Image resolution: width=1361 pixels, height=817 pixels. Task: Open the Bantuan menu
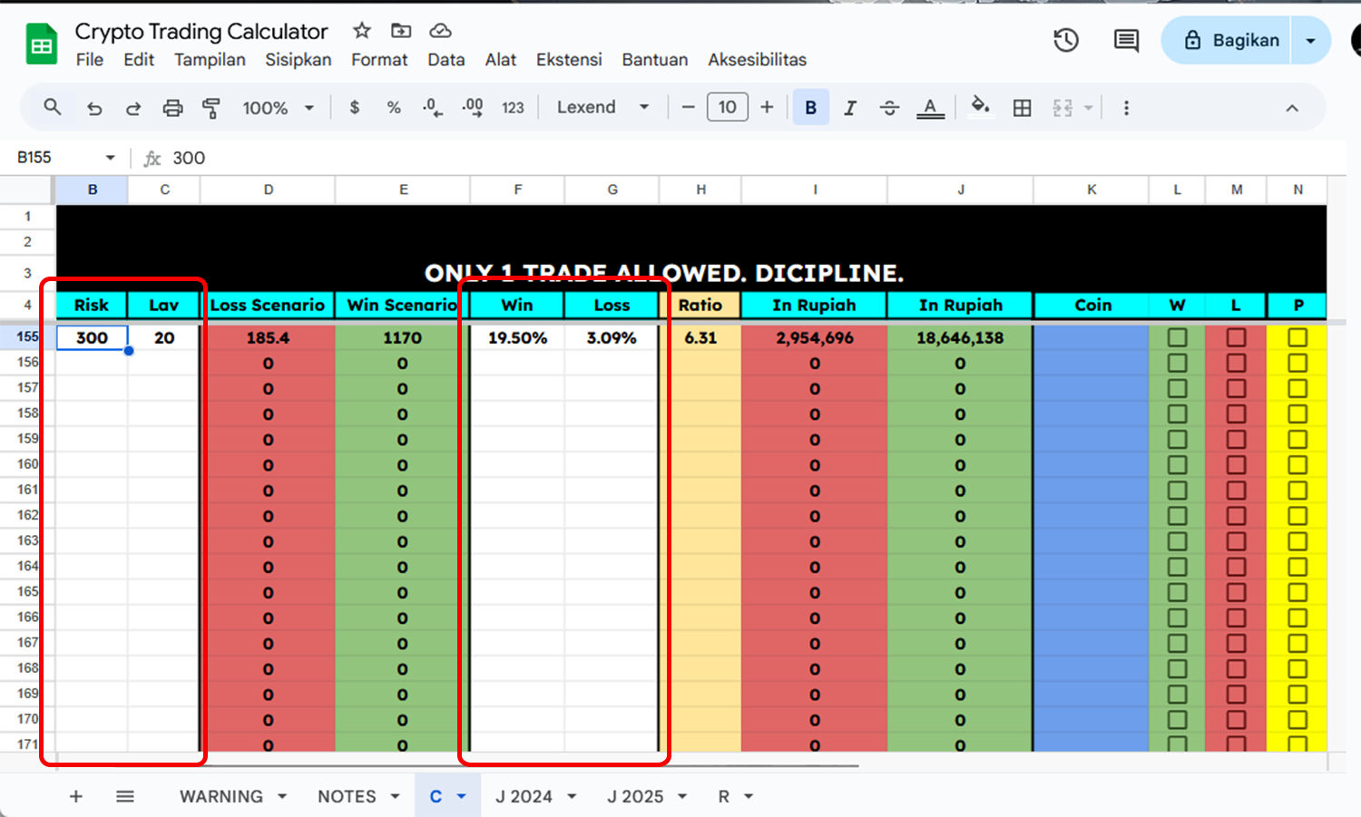tap(654, 60)
